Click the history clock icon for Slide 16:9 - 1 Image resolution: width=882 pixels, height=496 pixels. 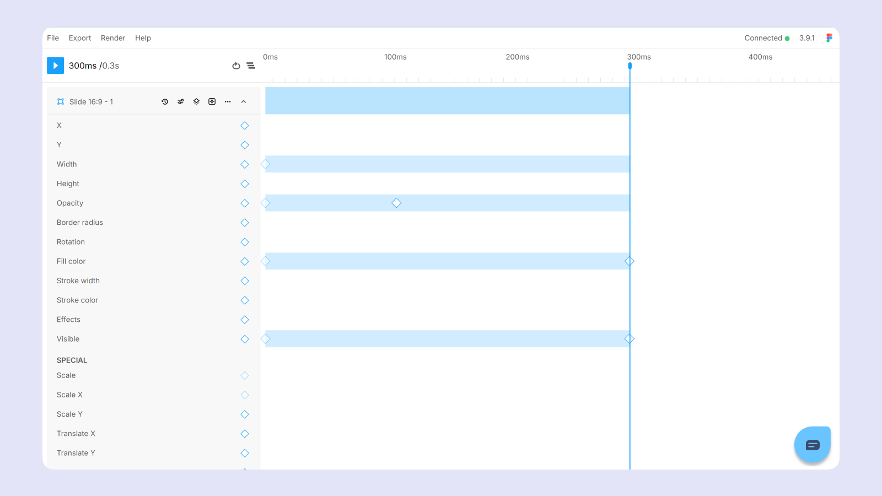coord(165,102)
